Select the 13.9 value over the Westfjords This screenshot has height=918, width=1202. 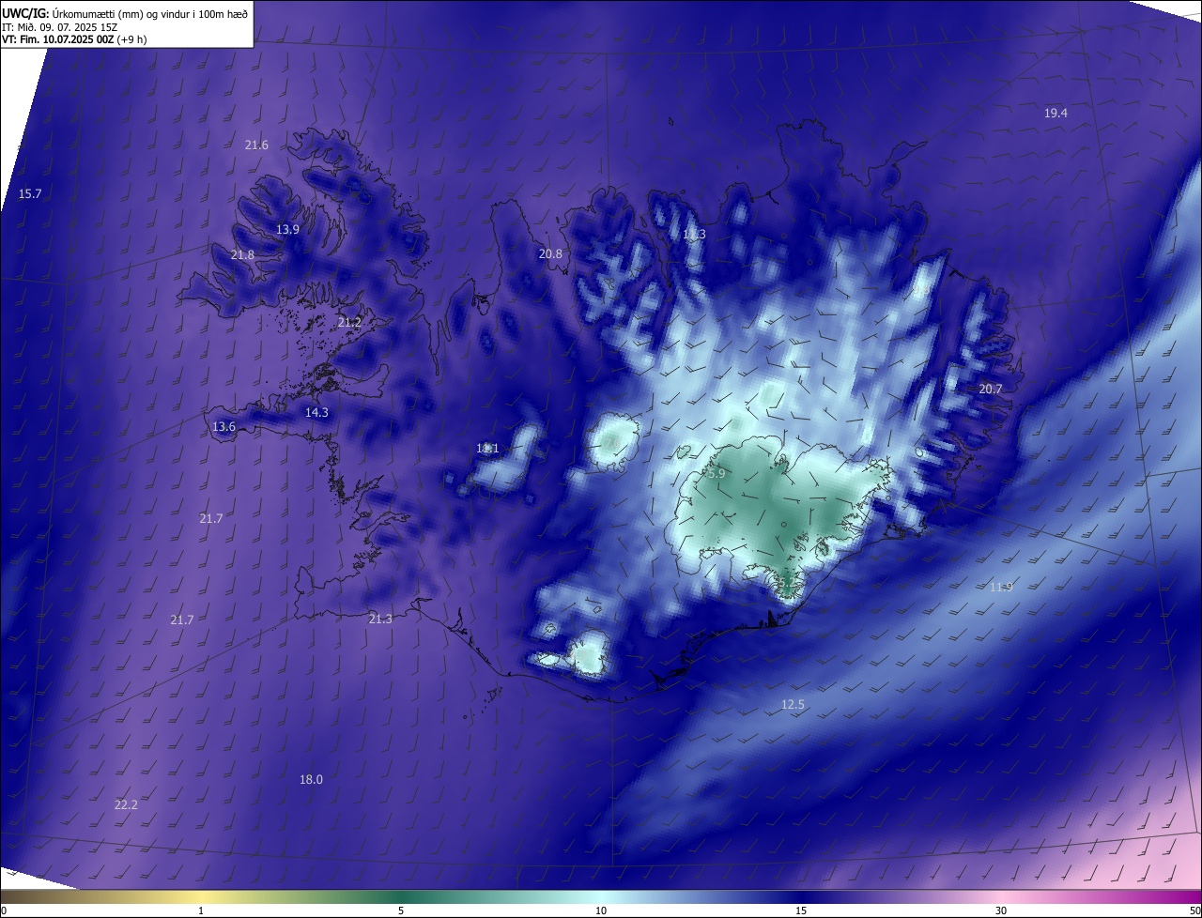coord(287,229)
